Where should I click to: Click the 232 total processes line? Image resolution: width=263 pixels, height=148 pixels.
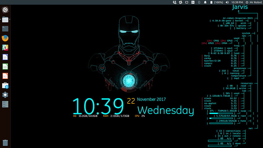click(x=229, y=71)
